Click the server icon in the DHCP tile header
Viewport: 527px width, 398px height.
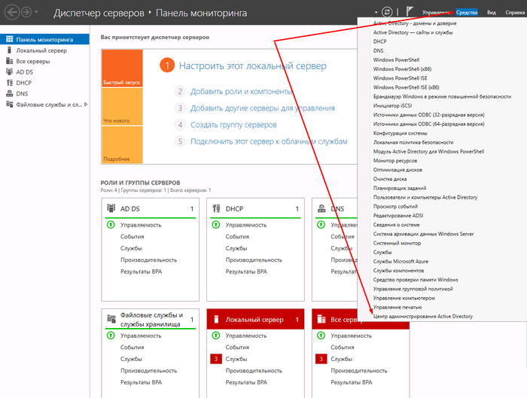[217, 208]
